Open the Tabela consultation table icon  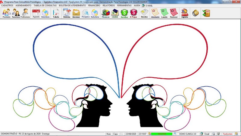pos(56,13)
